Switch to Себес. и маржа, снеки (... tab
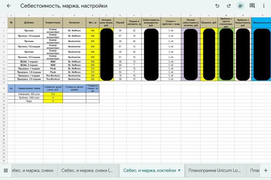 pos(87,170)
